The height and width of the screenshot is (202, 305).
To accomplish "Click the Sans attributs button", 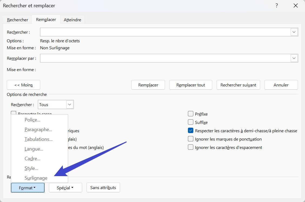I will (103, 187).
